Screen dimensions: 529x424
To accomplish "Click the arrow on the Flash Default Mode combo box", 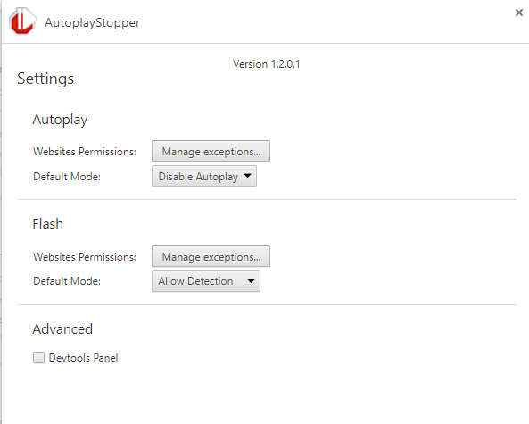I will 251,281.
